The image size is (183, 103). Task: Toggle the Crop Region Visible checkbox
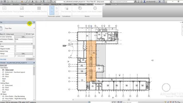(15, 49)
